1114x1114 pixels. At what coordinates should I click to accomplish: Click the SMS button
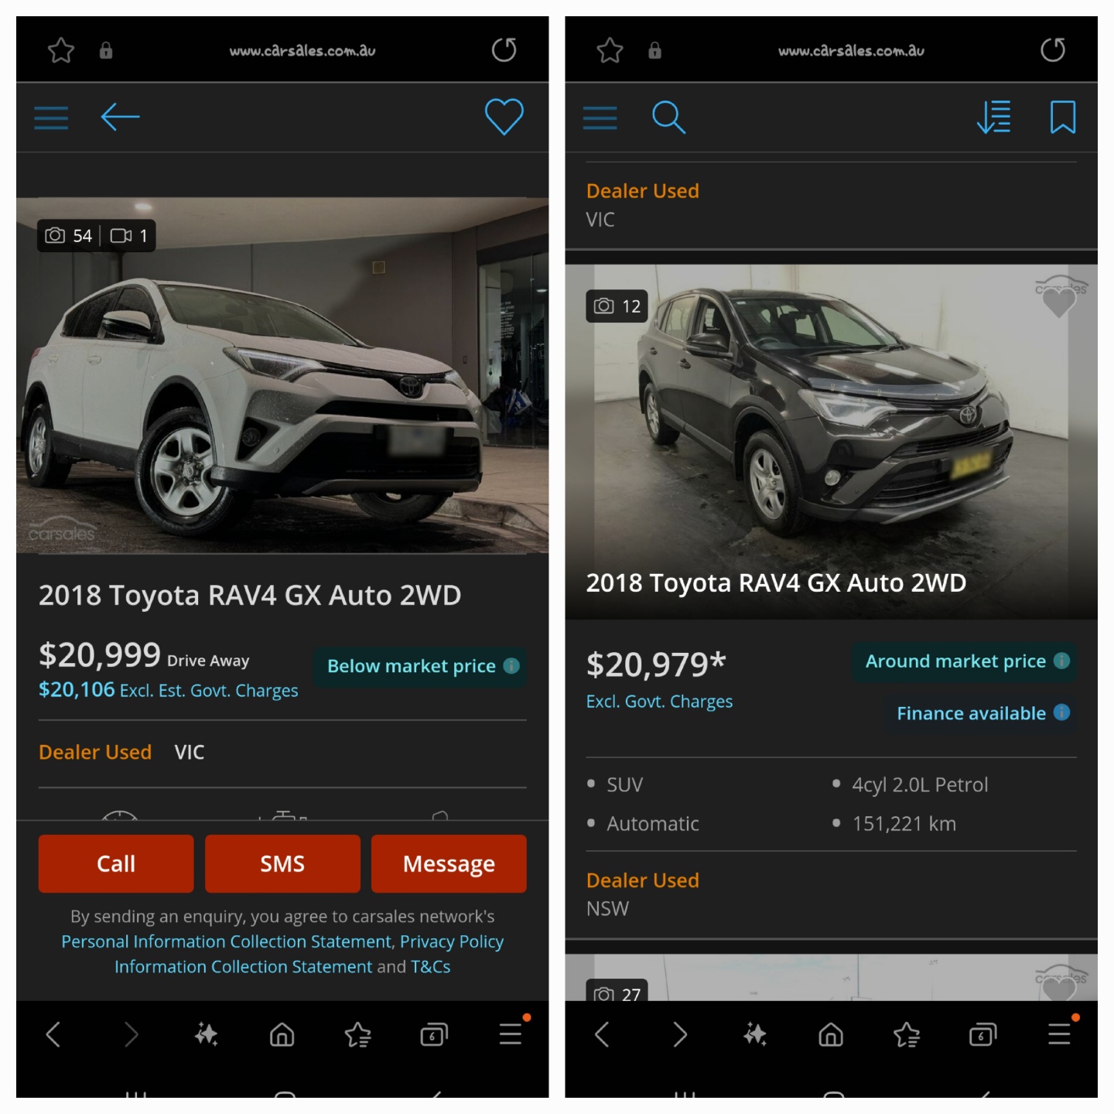(282, 863)
